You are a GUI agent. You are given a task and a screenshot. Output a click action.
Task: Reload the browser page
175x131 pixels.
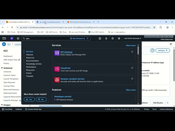12,27
